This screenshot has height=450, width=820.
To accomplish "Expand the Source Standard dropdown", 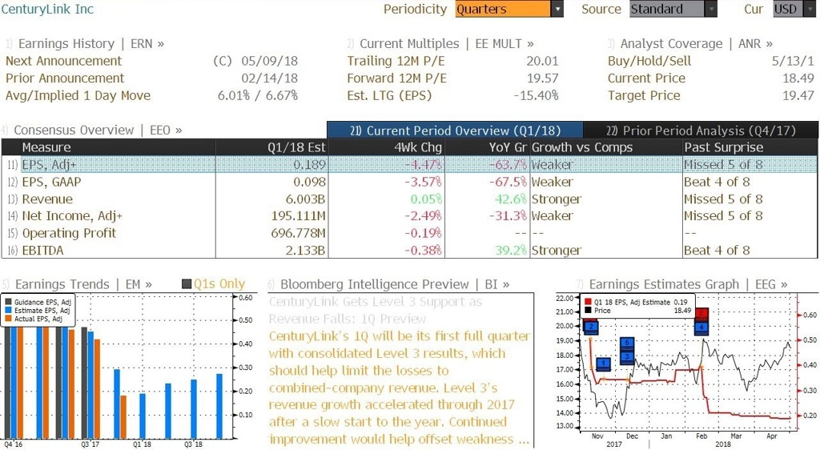I will [x=711, y=9].
